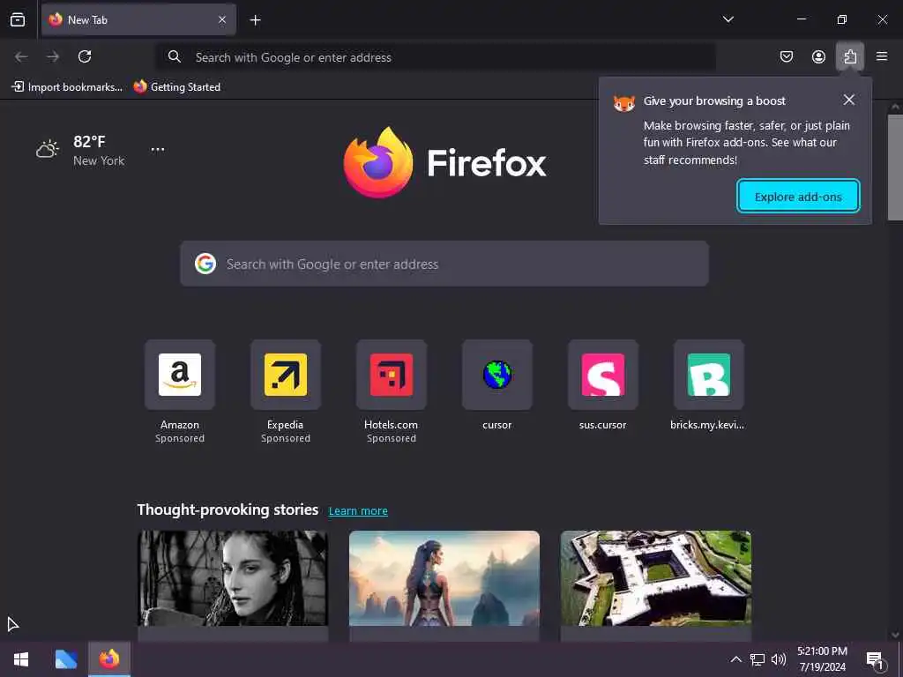This screenshot has height=677, width=903.
Task: Open the volume speaker tray icon
Action: [779, 659]
